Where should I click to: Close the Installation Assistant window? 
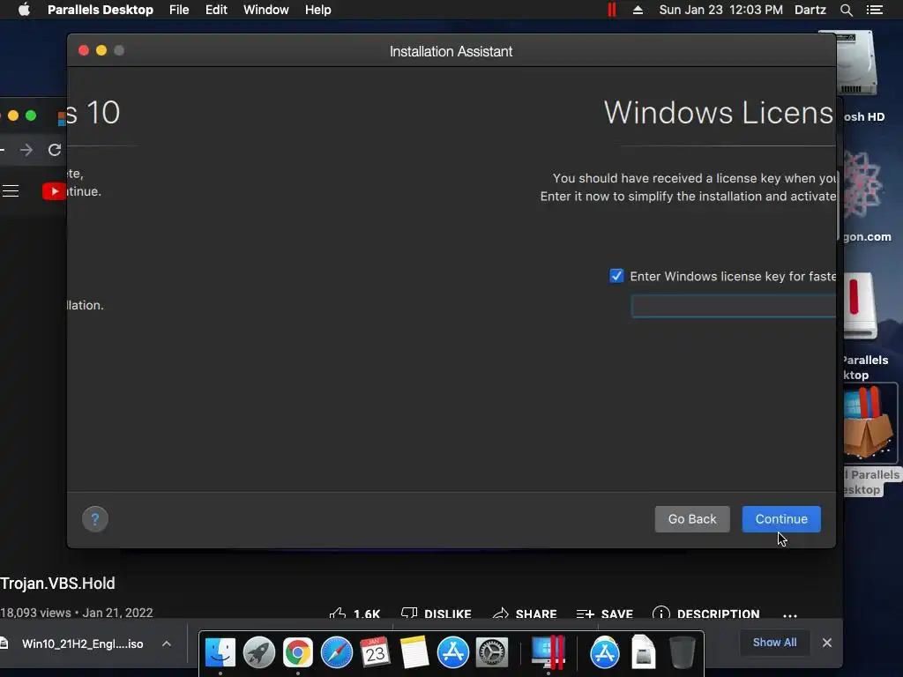click(84, 50)
